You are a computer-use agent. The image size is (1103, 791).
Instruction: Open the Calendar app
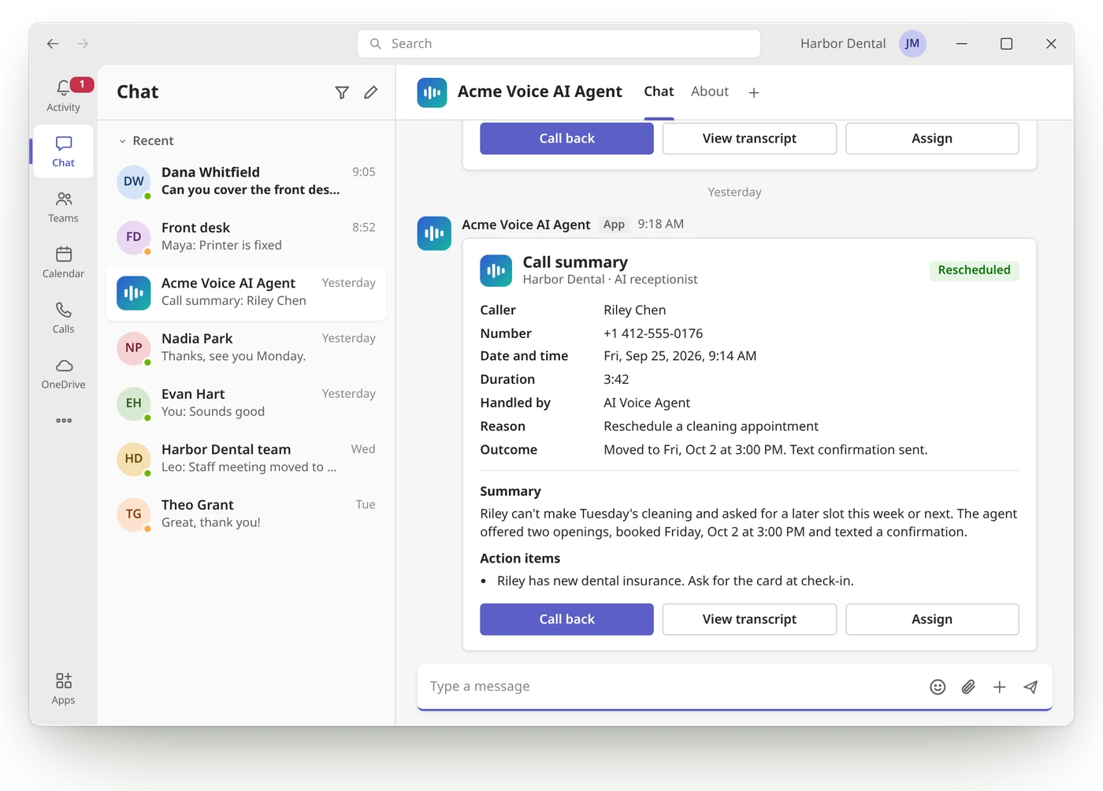pyautogui.click(x=63, y=262)
